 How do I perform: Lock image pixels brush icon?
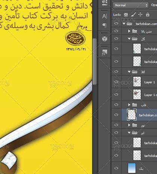click(133, 15)
